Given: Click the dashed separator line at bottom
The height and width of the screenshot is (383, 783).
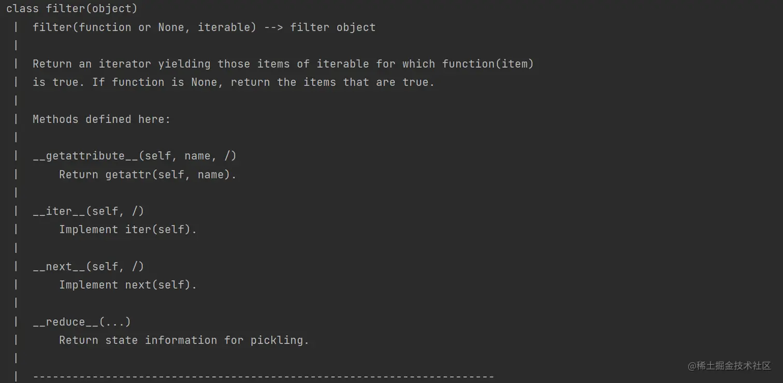Looking at the screenshot, I should pos(264,376).
